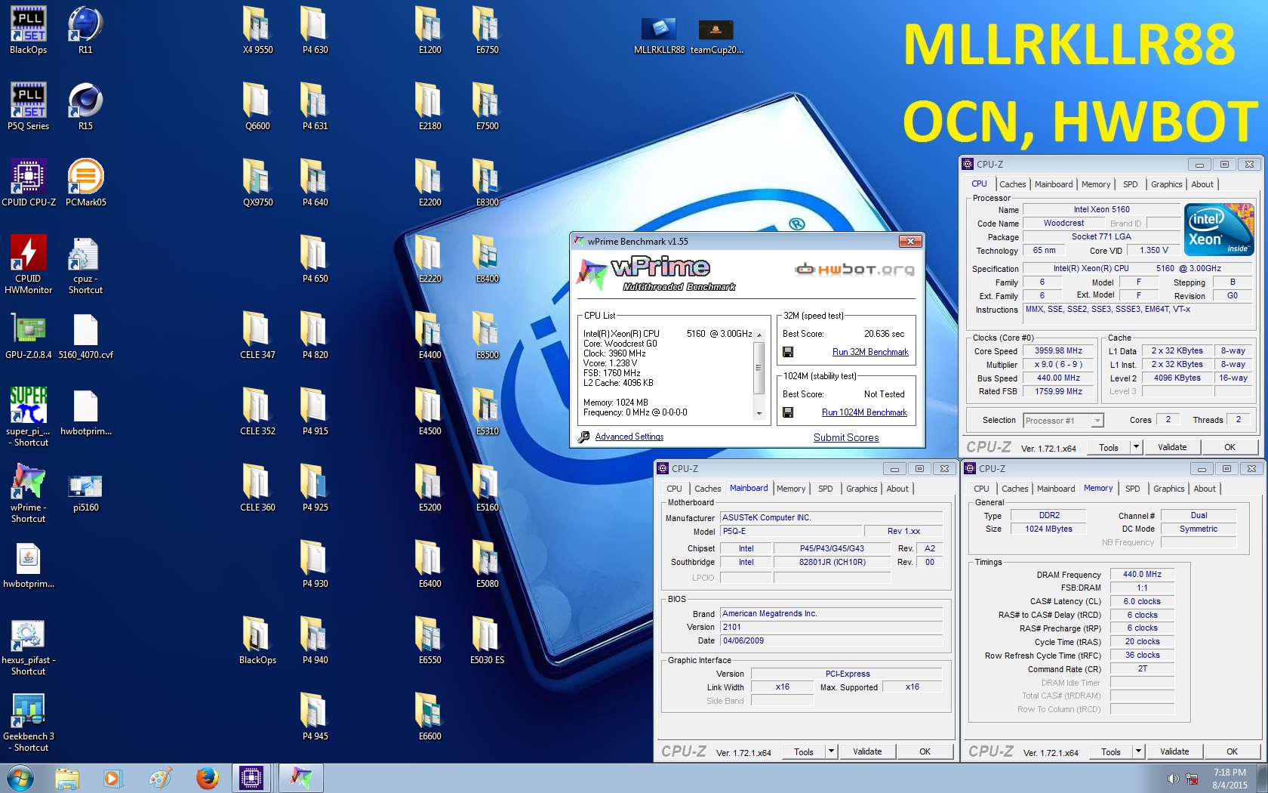The width and height of the screenshot is (1268, 793).
Task: Launch the Geekbench 3 shortcut
Action: (x=28, y=711)
